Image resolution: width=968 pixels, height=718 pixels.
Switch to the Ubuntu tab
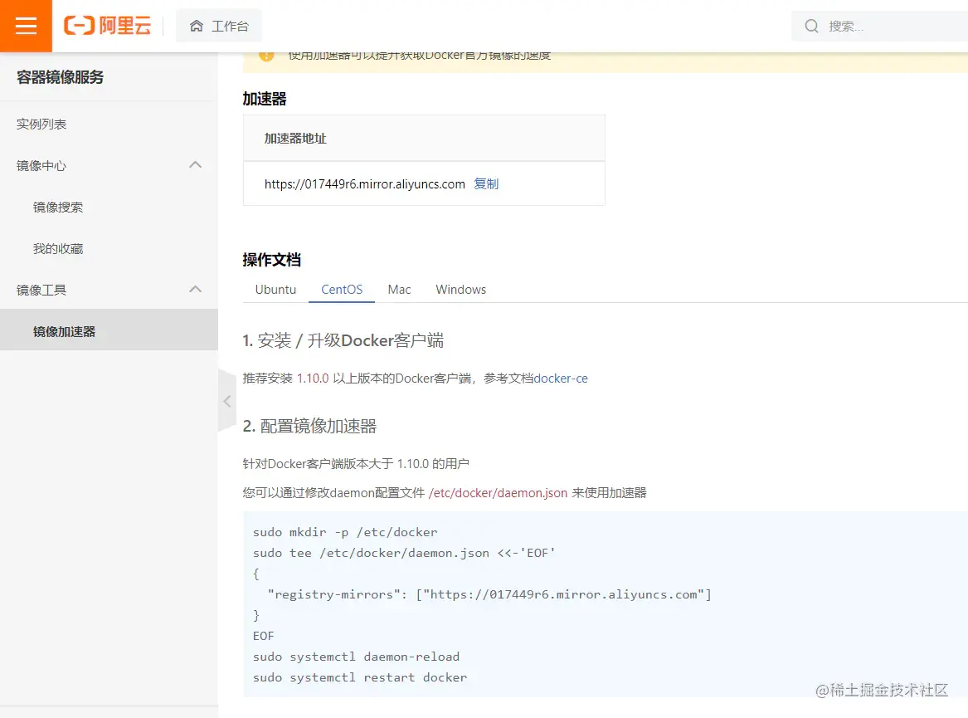[275, 289]
